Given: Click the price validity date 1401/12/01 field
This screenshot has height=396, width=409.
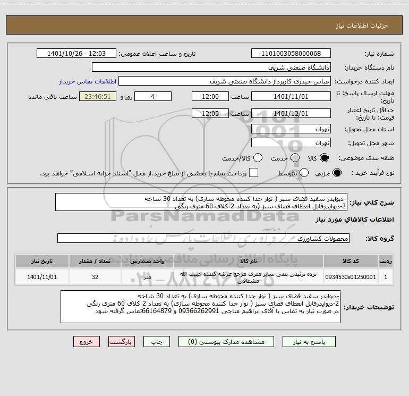Looking at the screenshot, I should pos(291,113).
